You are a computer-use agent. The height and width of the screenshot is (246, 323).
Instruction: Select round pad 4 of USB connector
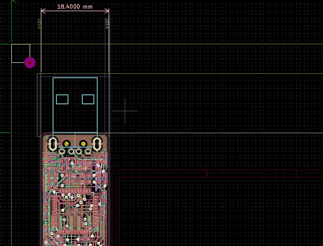pos(88,152)
